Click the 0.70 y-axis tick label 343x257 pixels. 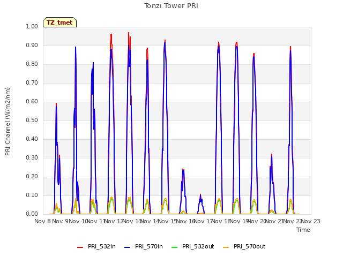click(x=32, y=83)
